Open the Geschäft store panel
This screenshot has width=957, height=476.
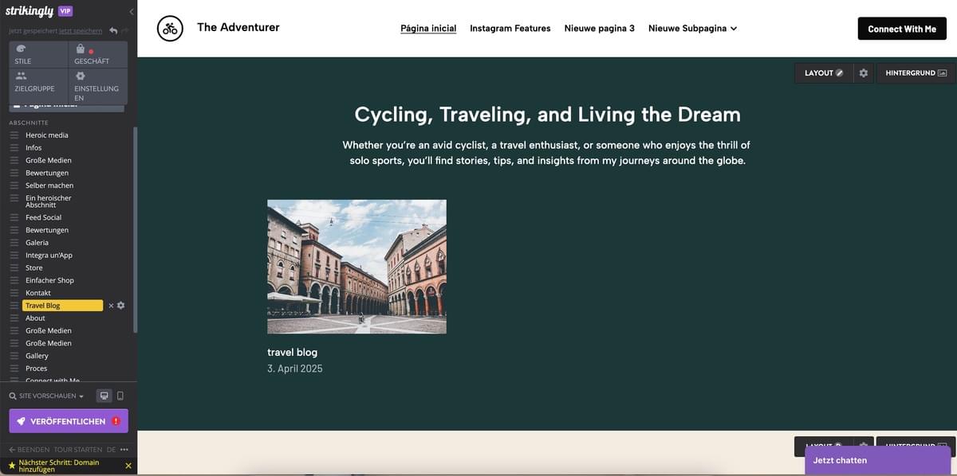[x=98, y=54]
